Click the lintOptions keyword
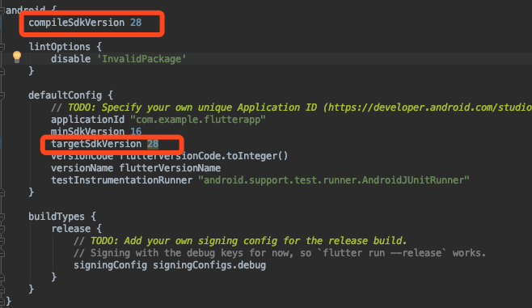Image resolution: width=532 pixels, height=308 pixels. pos(59,47)
